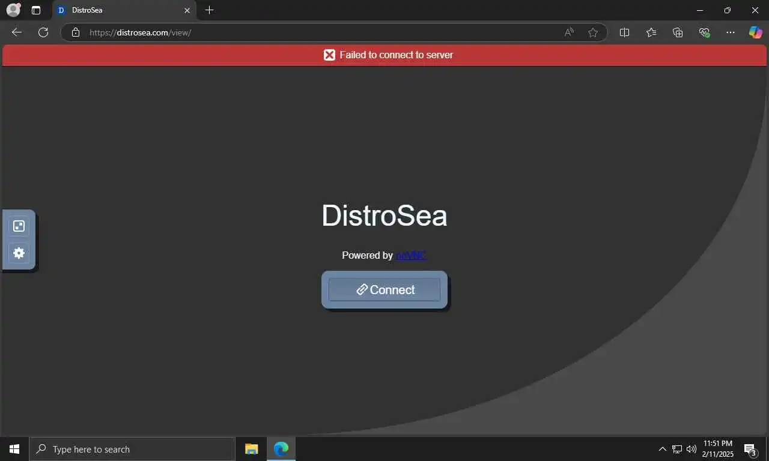The height and width of the screenshot is (461, 769).
Task: Open Copilot sidebar
Action: click(755, 32)
